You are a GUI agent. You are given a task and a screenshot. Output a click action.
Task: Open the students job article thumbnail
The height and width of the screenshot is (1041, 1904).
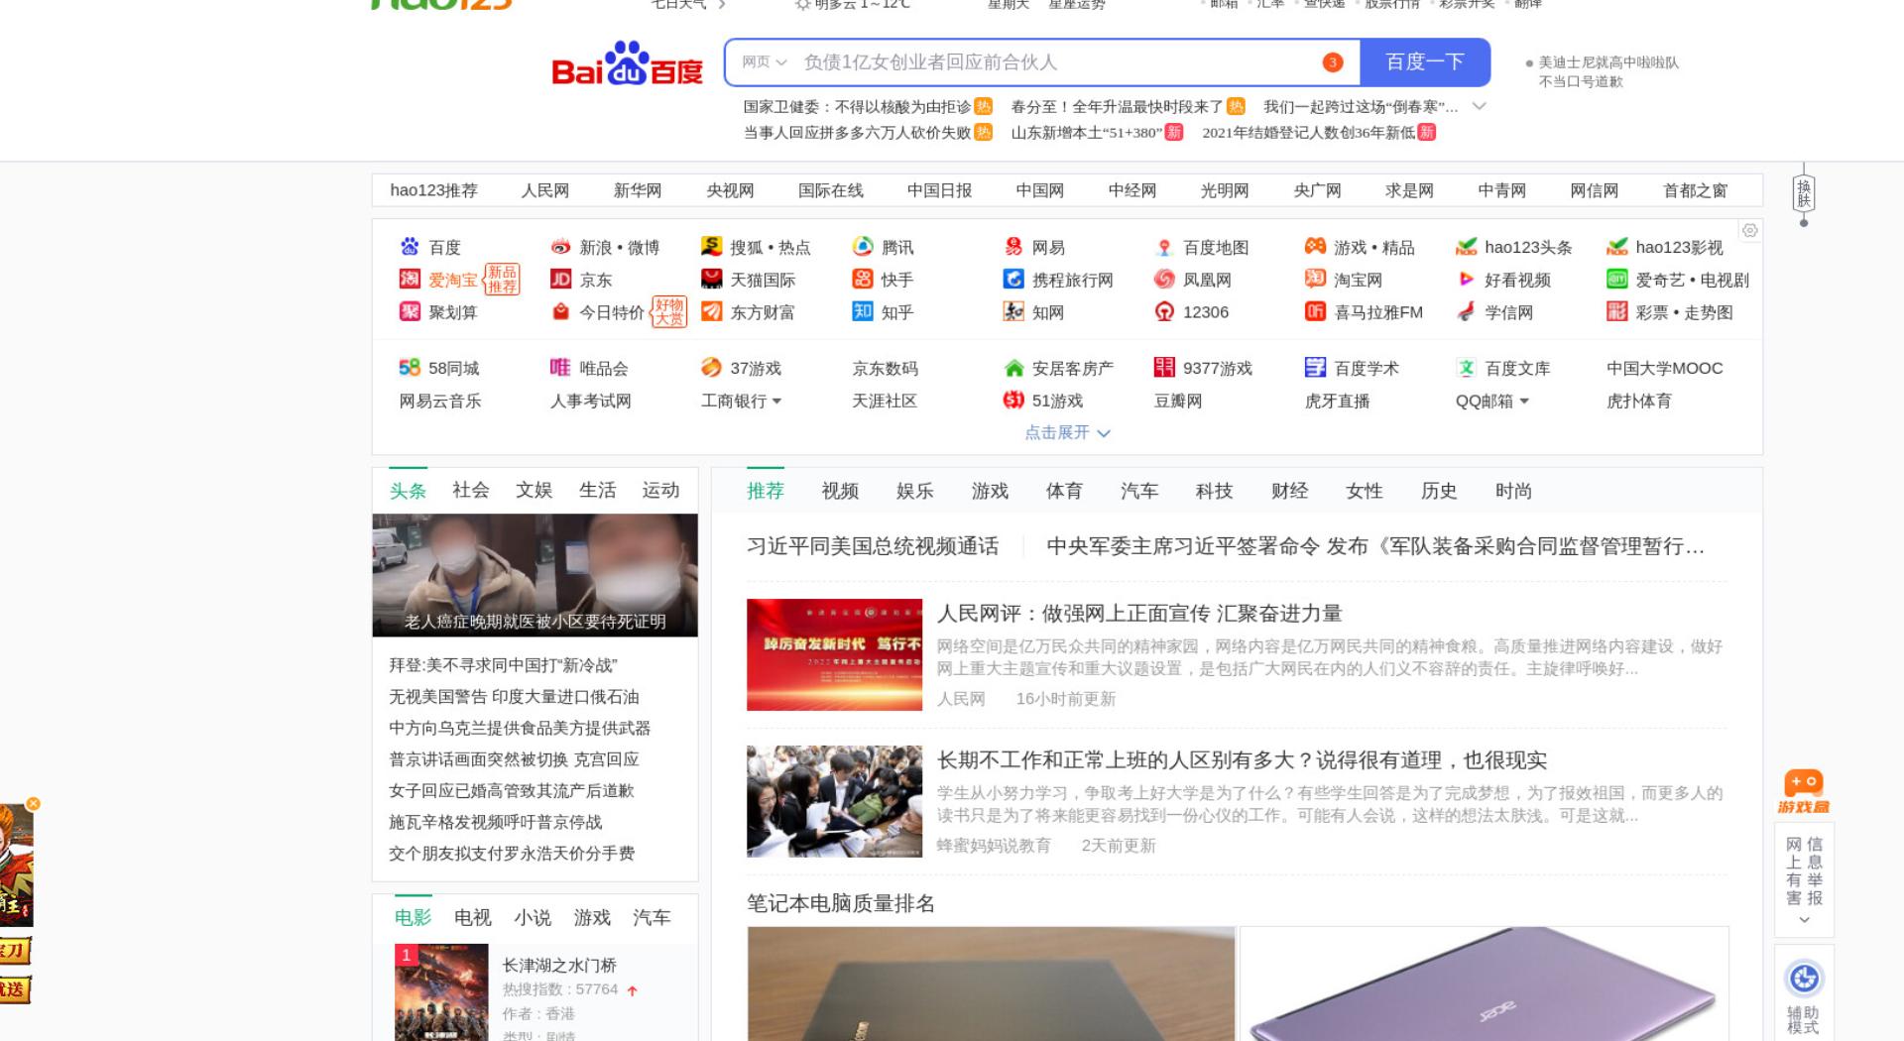835,801
